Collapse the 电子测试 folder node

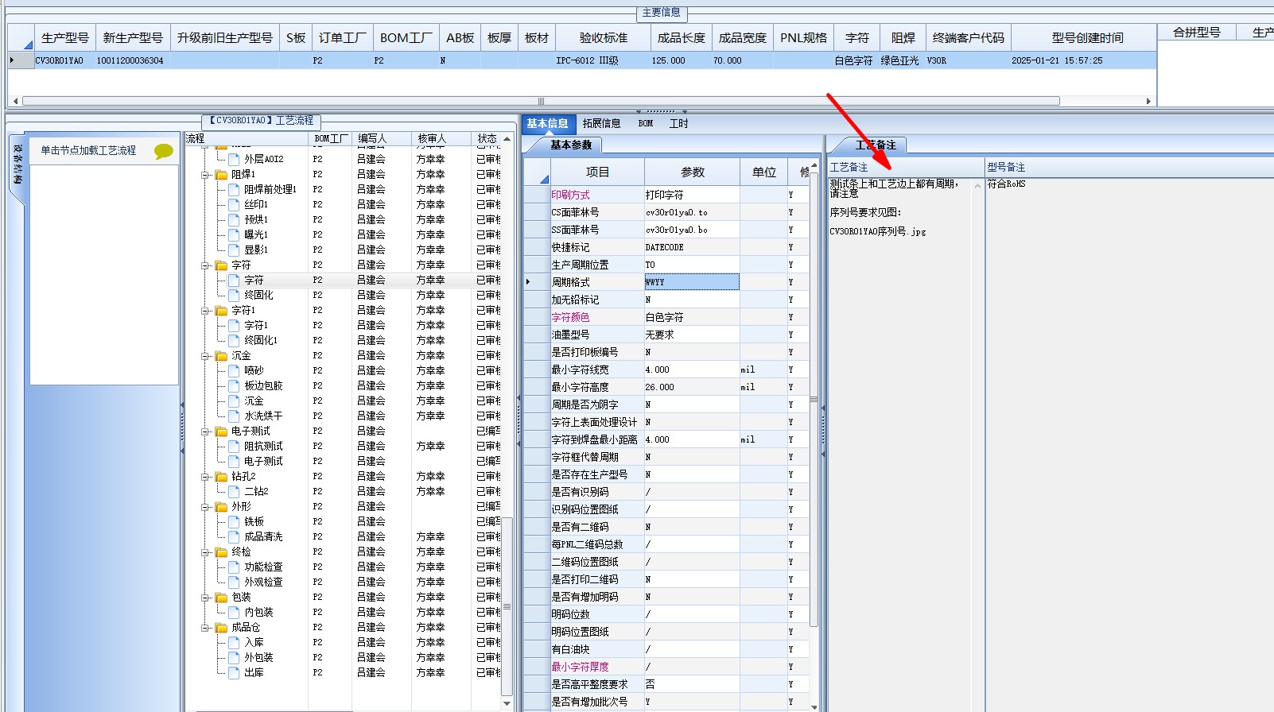[206, 431]
